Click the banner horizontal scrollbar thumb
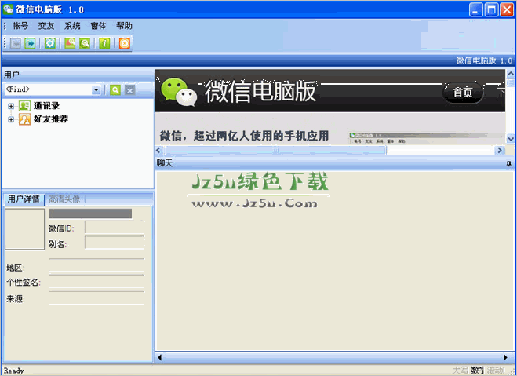This screenshot has height=376, width=517. (275, 151)
